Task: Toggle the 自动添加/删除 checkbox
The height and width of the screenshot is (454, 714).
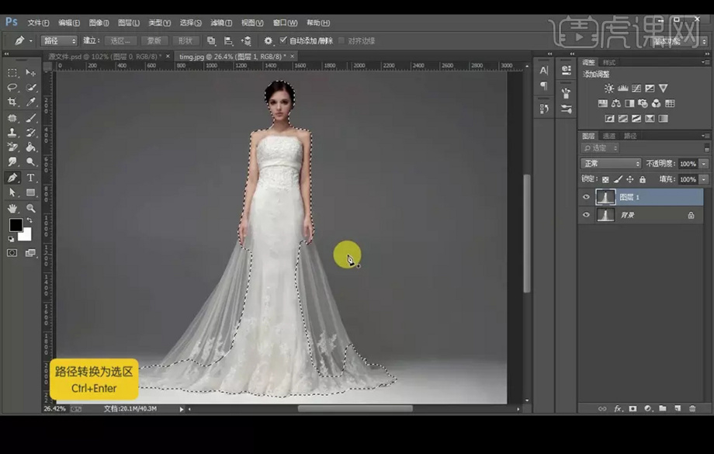Action: (283, 40)
